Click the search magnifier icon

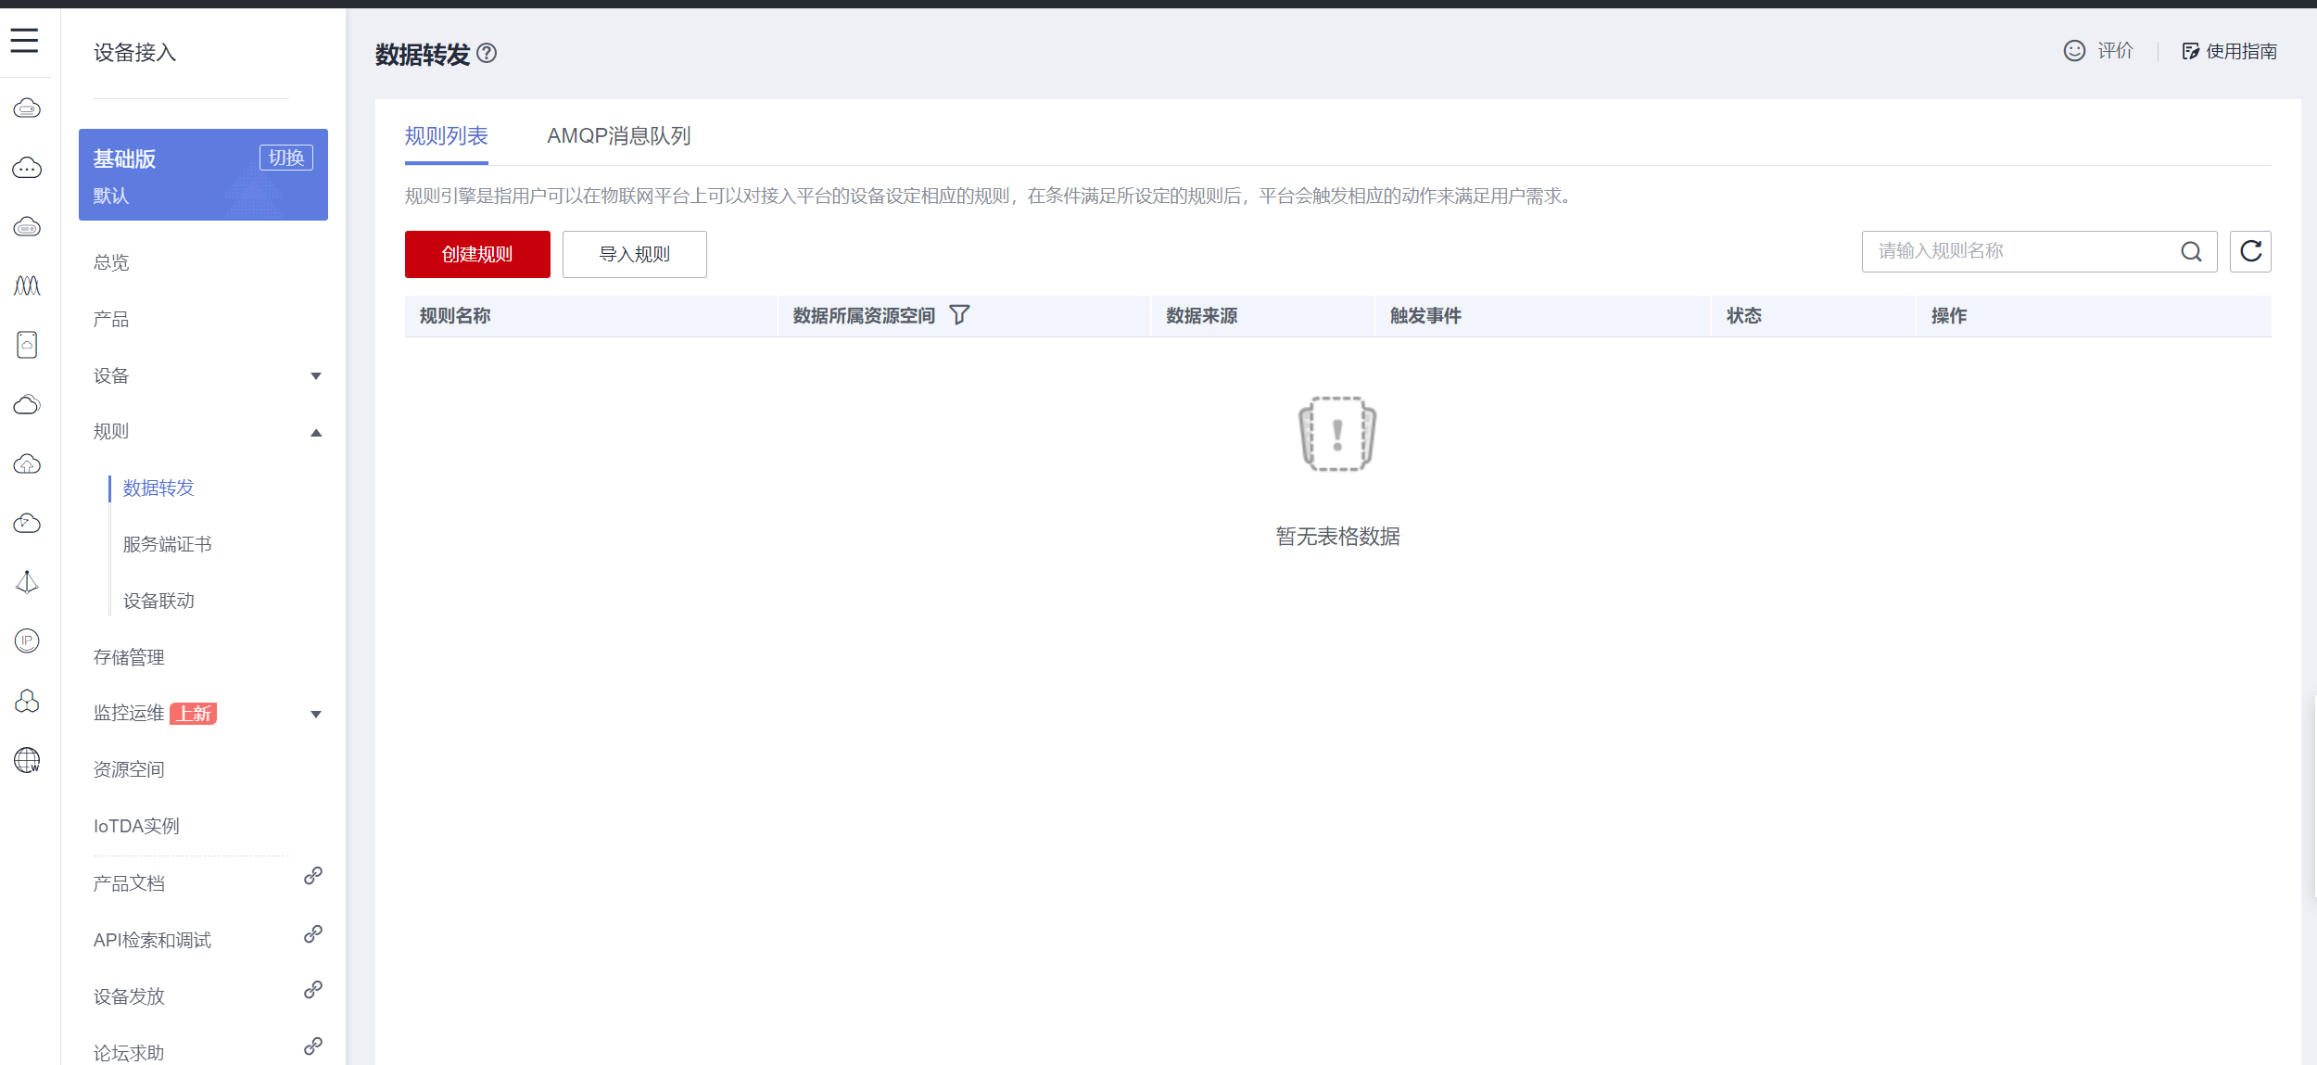2191,251
